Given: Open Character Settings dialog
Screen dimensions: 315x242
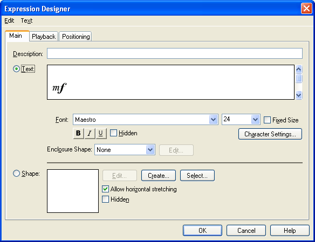Looking at the screenshot, I should point(270,134).
